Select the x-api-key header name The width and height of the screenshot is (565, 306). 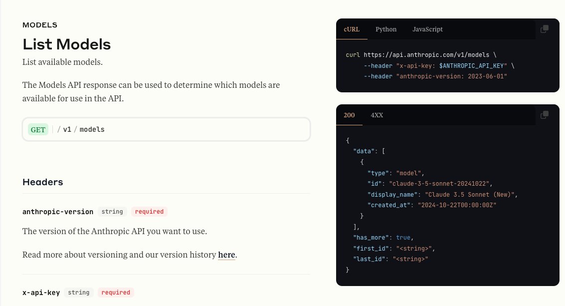41,293
